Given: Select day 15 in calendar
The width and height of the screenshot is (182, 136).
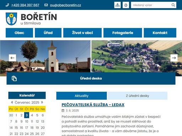Looking at the screenshot, I should pos(16,127).
